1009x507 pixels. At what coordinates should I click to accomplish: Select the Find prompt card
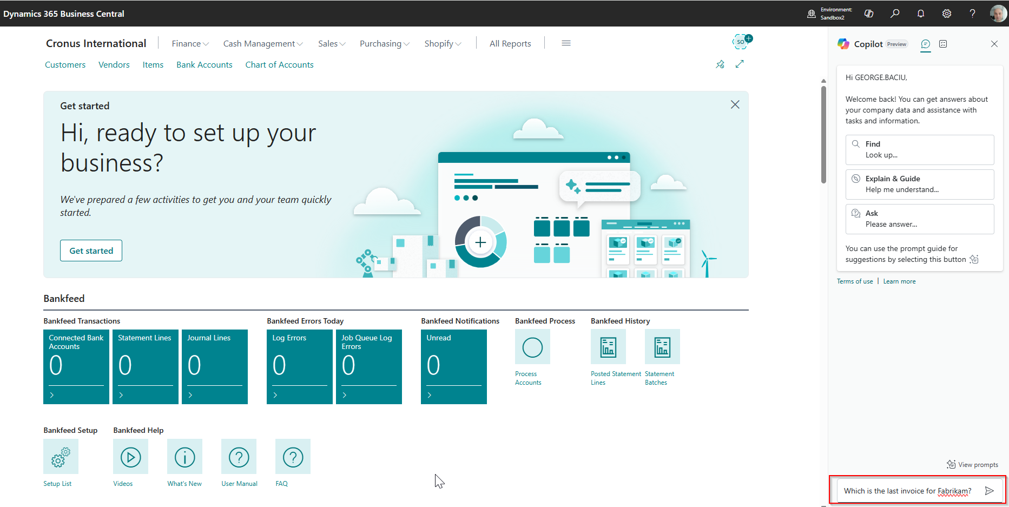pyautogui.click(x=920, y=150)
